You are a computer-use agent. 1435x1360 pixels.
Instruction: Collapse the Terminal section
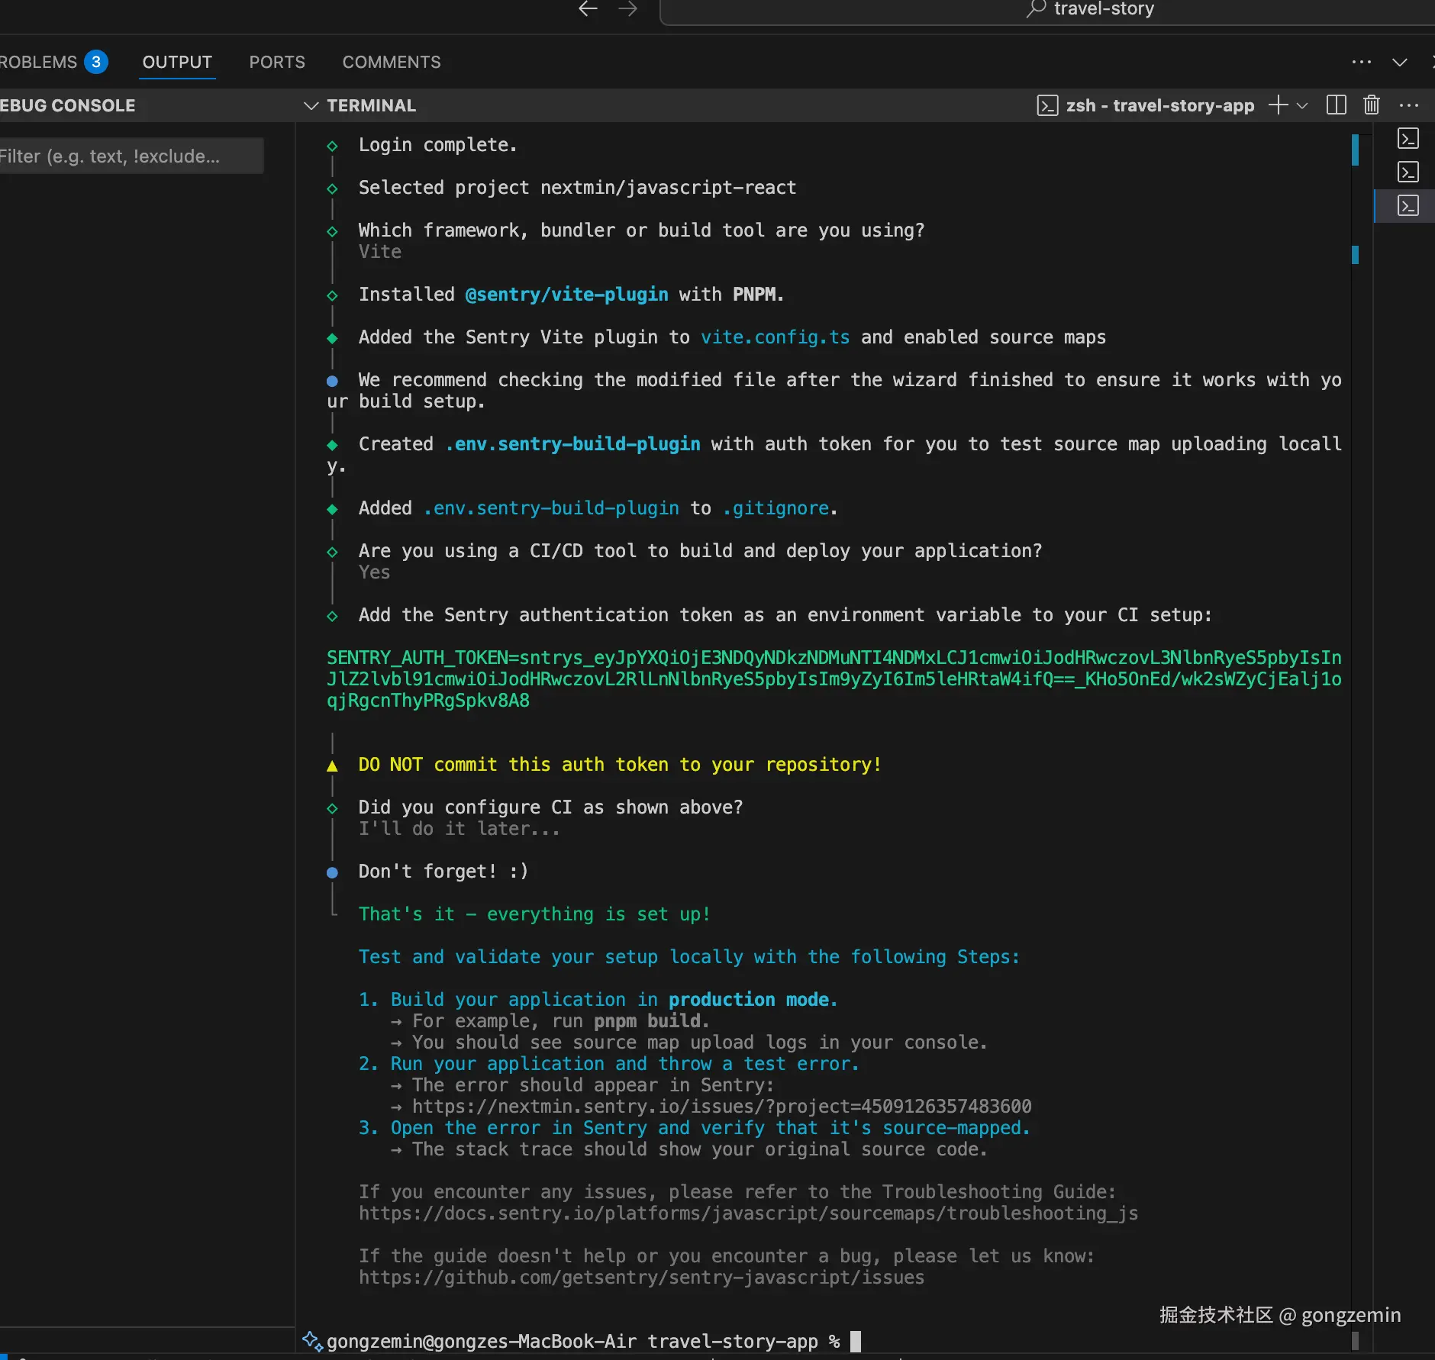[311, 105]
